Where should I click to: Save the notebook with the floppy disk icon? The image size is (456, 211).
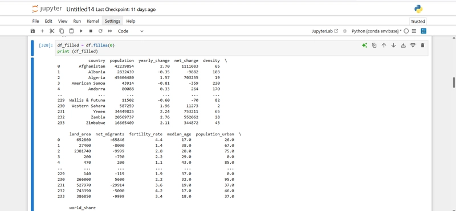tap(32, 31)
